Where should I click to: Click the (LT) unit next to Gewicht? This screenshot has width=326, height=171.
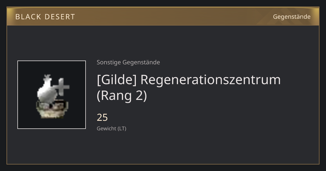(x=122, y=129)
